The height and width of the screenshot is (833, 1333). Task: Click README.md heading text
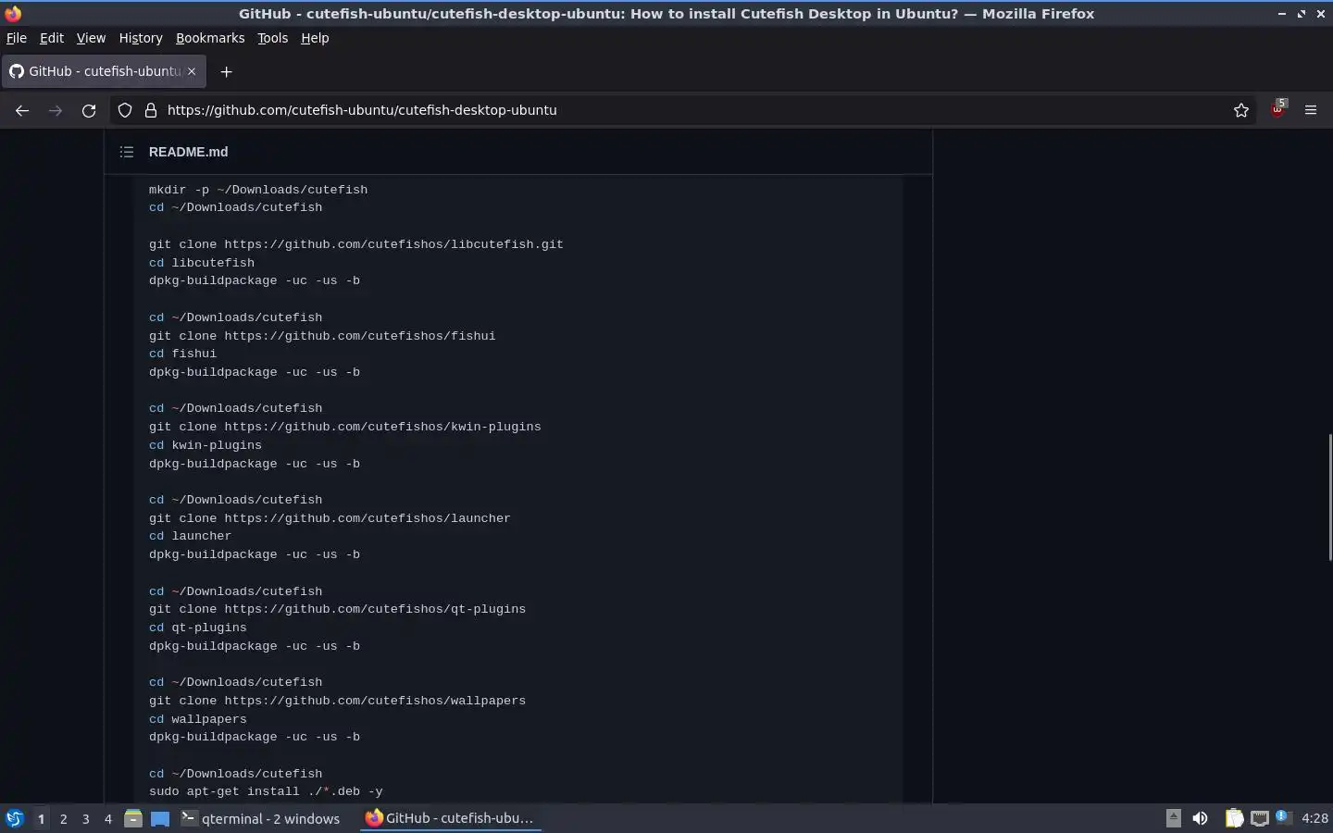pyautogui.click(x=188, y=152)
